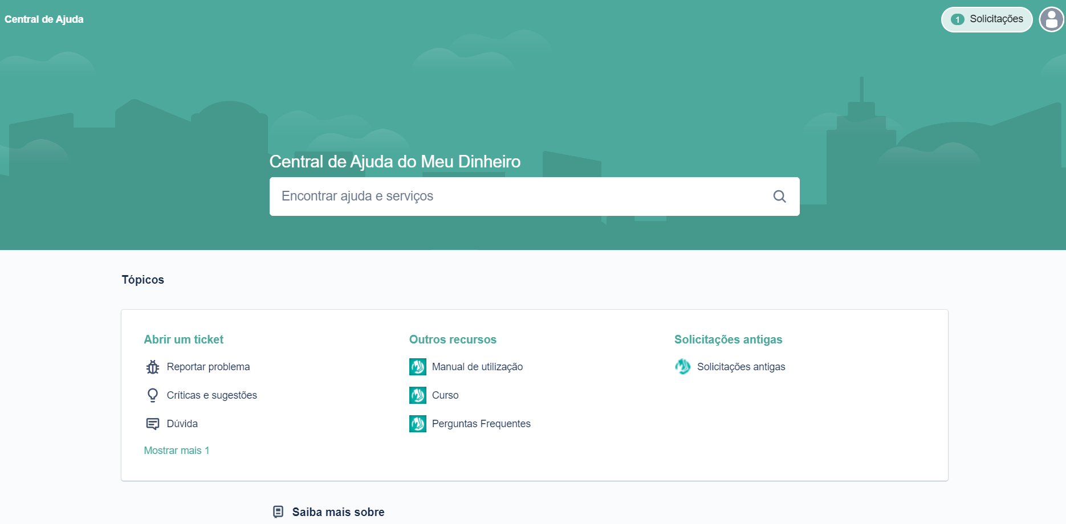Screen dimensions: 1066x524
Task: Click the lightbulb icon for Críticas e sugestões
Action: coord(152,395)
